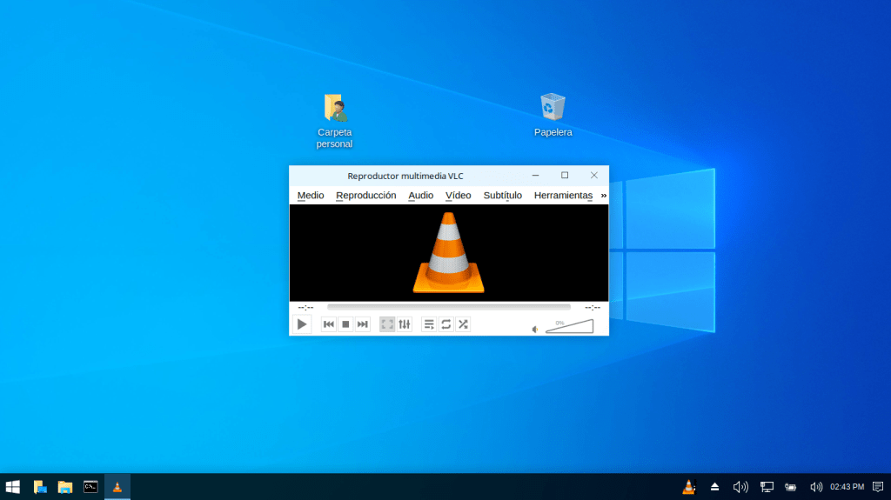Toggle fullscreen video mode
891x500 pixels.
pos(388,324)
